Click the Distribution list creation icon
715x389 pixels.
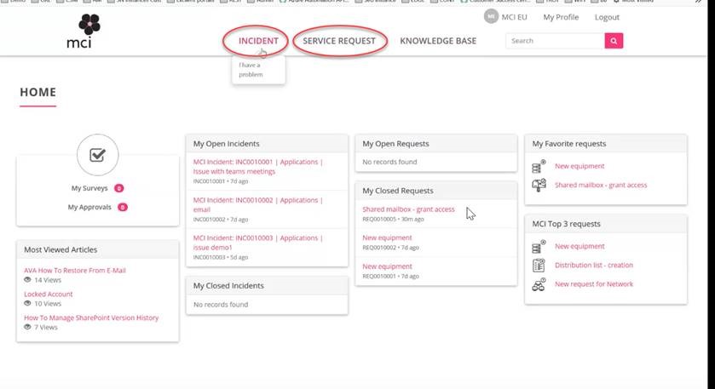539,265
